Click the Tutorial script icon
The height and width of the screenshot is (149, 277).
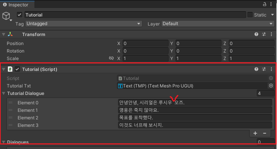click(10, 69)
